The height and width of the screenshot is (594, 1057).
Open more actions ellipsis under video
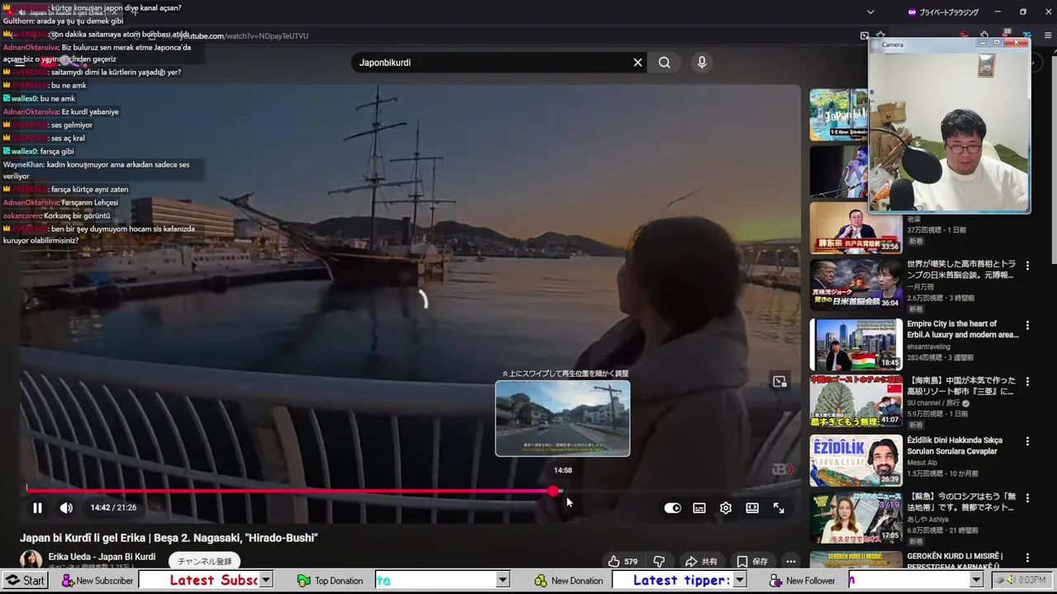pyautogui.click(x=790, y=562)
